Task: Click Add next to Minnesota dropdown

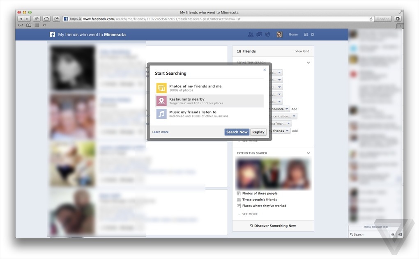Action: pyautogui.click(x=294, y=109)
